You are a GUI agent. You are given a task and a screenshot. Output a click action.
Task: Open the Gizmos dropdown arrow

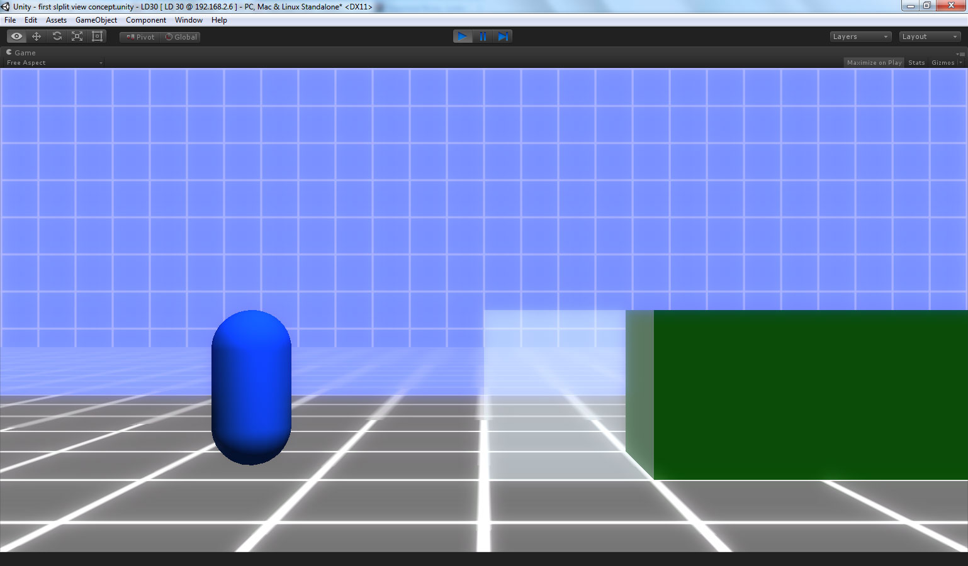(960, 62)
